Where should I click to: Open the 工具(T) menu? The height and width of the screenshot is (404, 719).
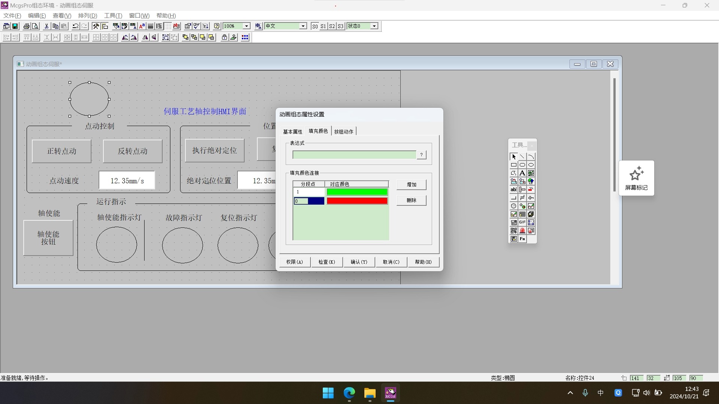pos(113,16)
